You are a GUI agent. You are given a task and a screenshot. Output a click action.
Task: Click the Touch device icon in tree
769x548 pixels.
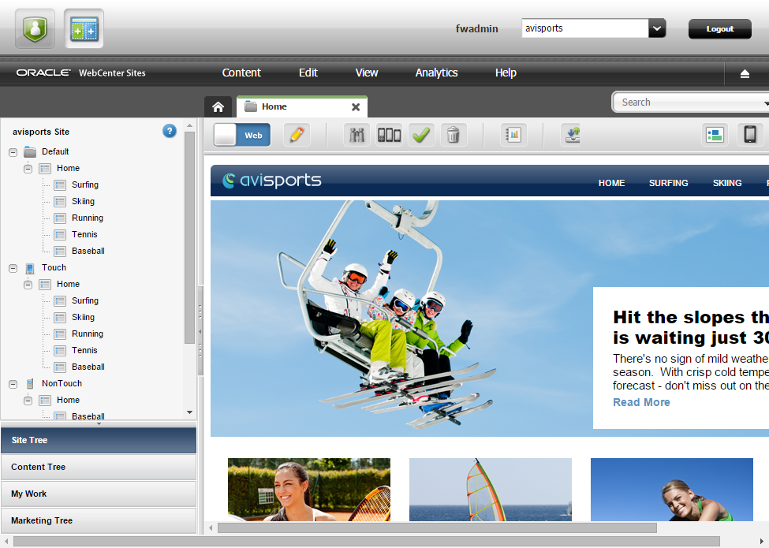pos(30,268)
